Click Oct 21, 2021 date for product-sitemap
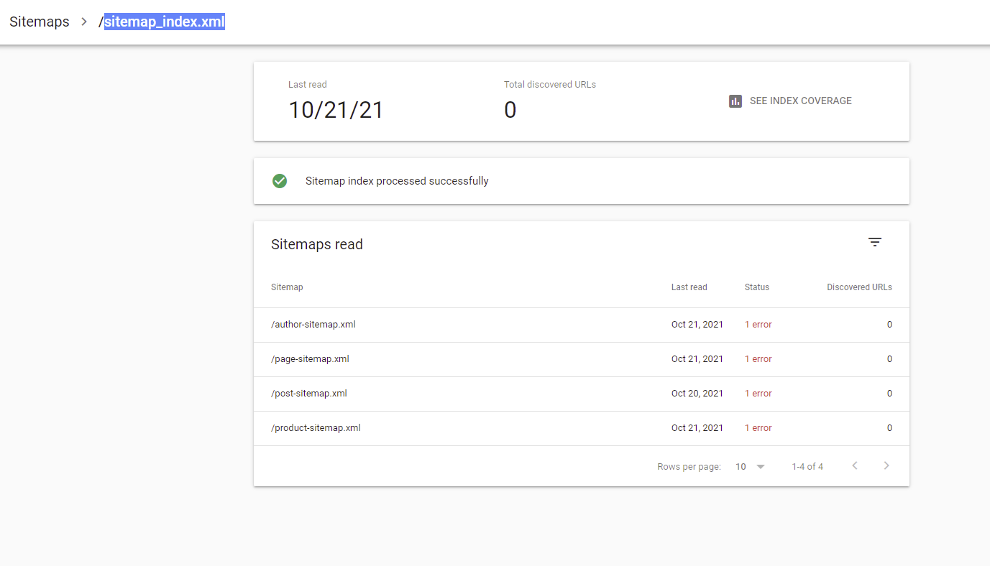 tap(697, 428)
